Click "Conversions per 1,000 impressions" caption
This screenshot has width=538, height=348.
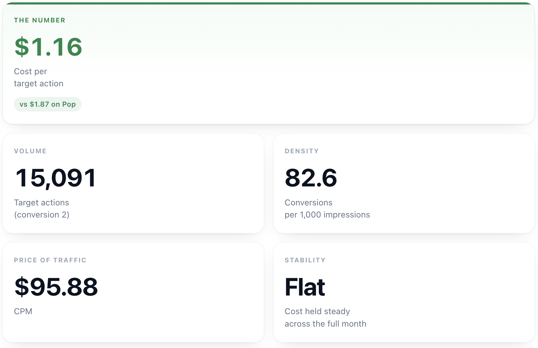pyautogui.click(x=327, y=209)
